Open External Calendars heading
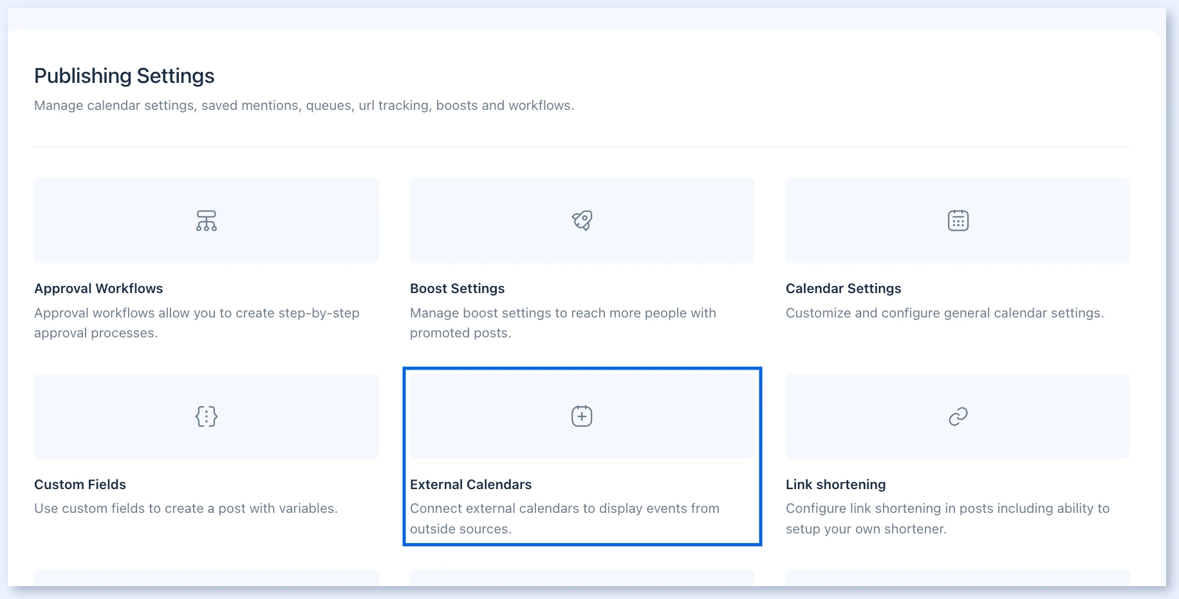Image resolution: width=1179 pixels, height=599 pixels. (x=470, y=485)
